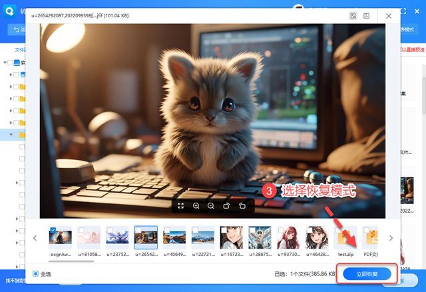The height and width of the screenshot is (292, 426).
Task: Tick the u=28675... thumbnail checkbox
Action: [253, 230]
